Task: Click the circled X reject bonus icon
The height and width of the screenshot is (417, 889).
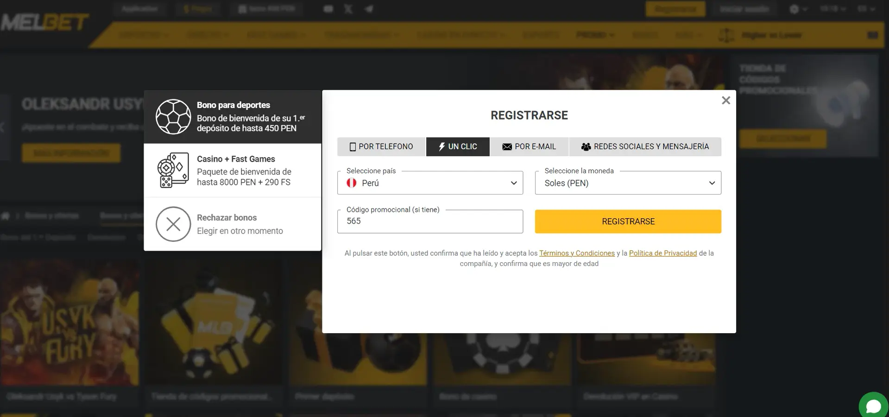Action: 173,224
